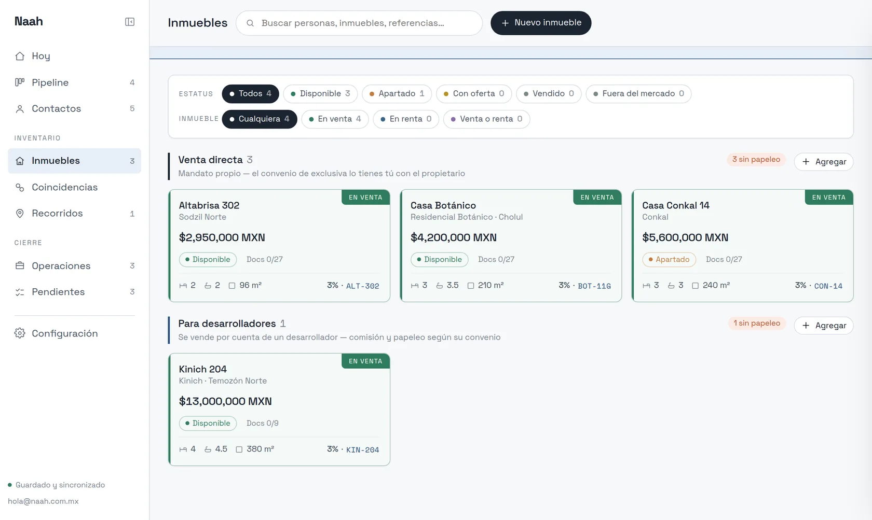Screen dimensions: 872x520
Task: Collapse the sidebar panel icon
Action: 130,22
